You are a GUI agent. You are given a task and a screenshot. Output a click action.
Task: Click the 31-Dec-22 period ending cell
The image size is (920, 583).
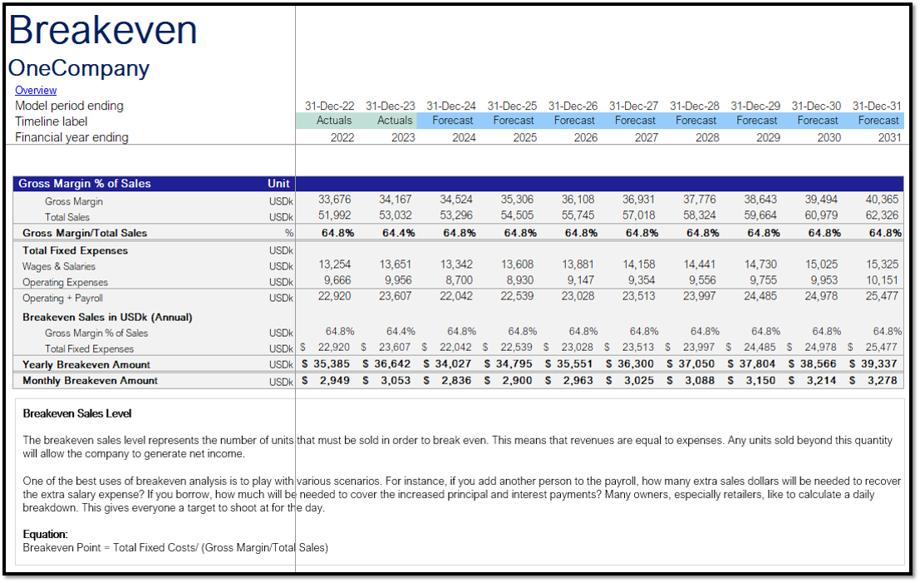(329, 106)
